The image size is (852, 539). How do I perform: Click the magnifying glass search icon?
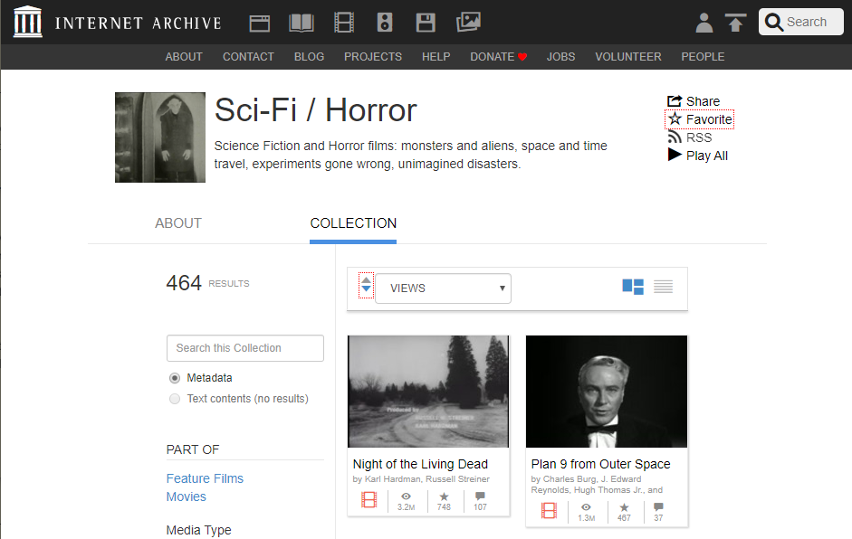[773, 23]
